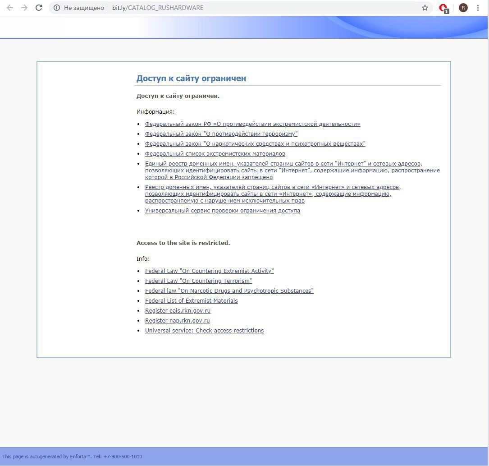Bookmark this page with the star icon
The width and height of the screenshot is (489, 466).
point(425,8)
